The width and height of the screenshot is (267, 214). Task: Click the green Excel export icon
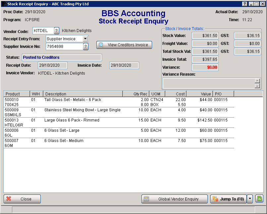(x=259, y=199)
